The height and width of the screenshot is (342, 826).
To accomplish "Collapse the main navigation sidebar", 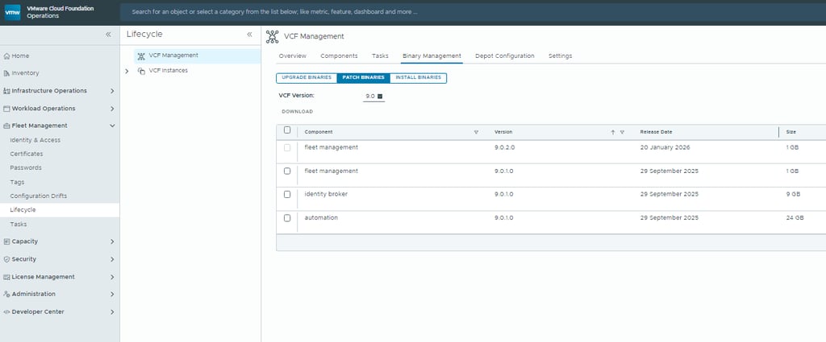I will tap(108, 34).
